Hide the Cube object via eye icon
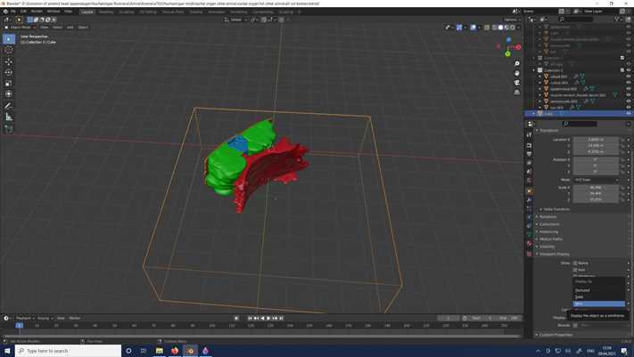634x357 pixels. 629,114
